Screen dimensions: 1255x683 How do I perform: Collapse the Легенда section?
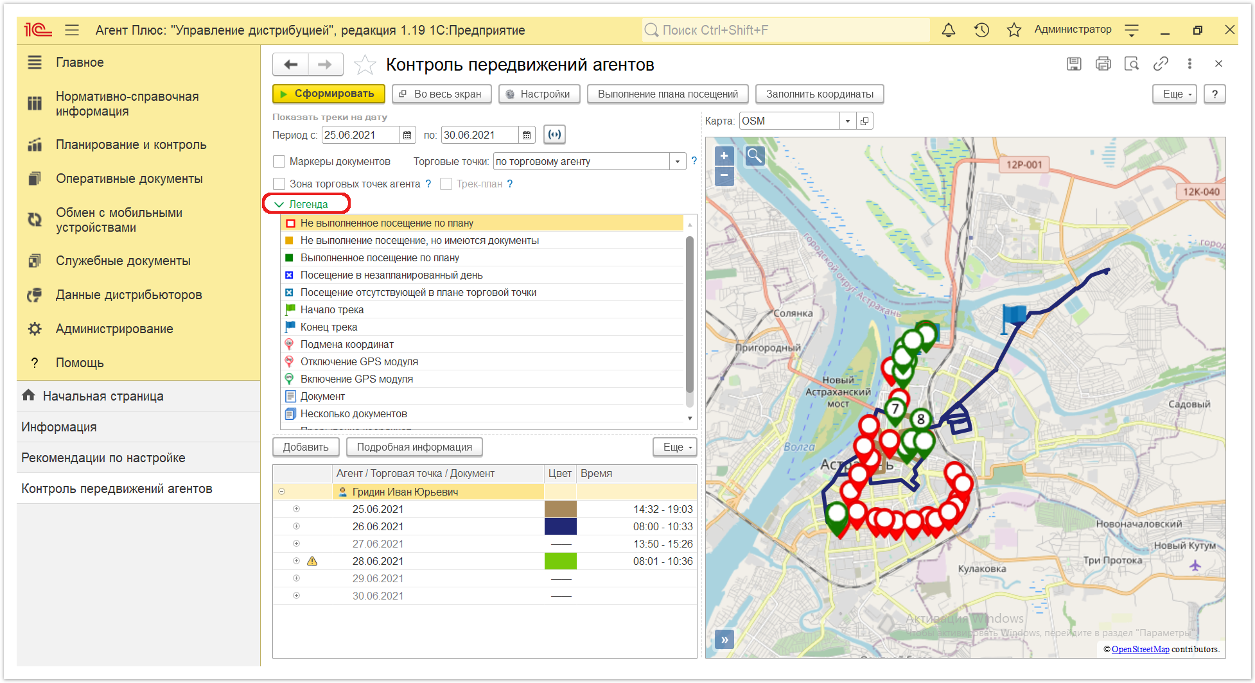click(x=301, y=204)
